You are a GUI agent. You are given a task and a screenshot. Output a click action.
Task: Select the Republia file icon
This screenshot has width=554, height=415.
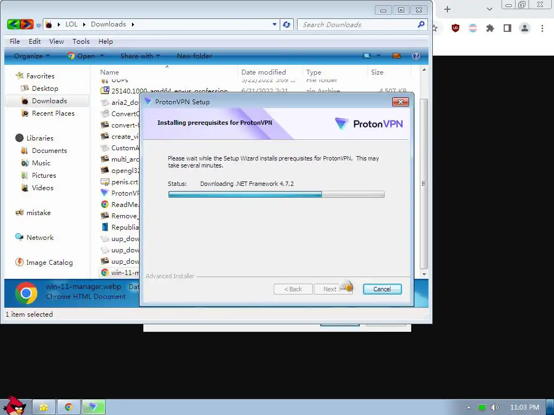[x=105, y=227]
